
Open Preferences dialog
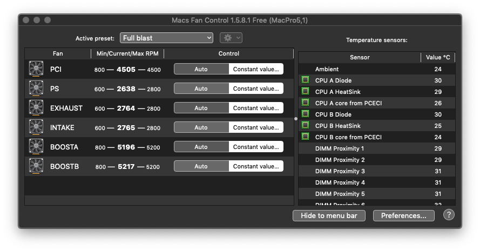click(x=403, y=215)
